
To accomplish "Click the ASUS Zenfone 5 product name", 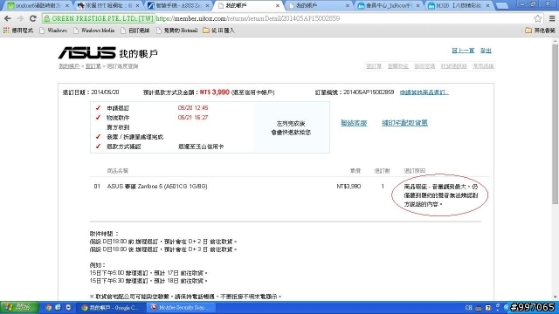I will click(x=157, y=186).
